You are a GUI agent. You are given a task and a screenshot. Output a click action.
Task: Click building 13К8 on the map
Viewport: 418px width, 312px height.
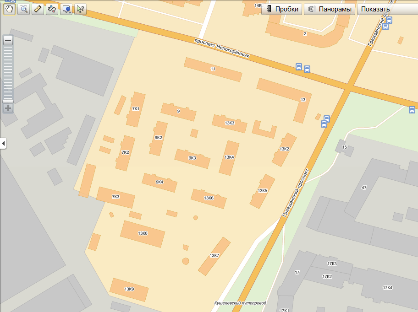[x=143, y=233]
